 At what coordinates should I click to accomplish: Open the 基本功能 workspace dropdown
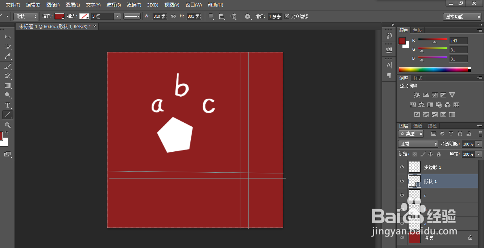[x=462, y=17]
